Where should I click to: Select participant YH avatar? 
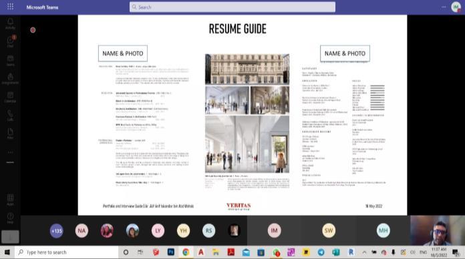(x=183, y=230)
